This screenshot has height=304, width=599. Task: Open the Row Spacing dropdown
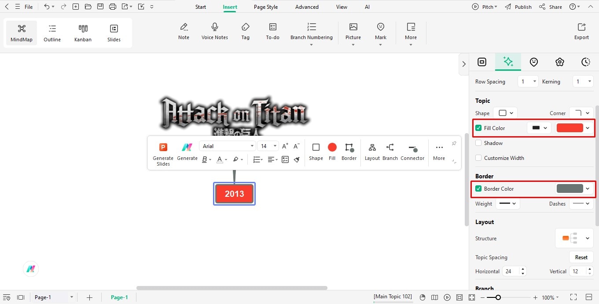click(528, 82)
